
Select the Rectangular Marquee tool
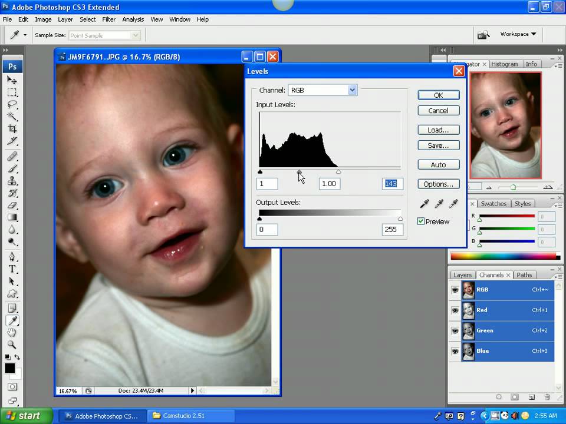12,92
